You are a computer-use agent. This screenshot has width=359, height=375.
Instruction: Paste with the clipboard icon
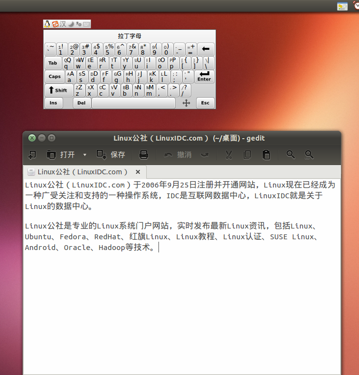click(267, 155)
